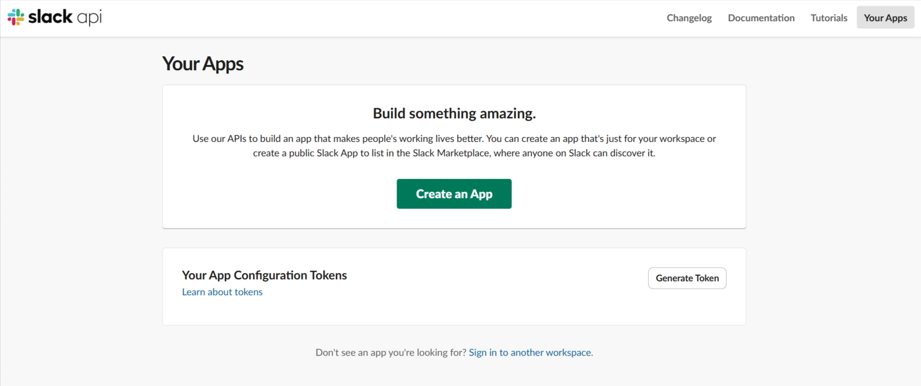
Task: Click the Build something amazing heading
Action: (454, 113)
